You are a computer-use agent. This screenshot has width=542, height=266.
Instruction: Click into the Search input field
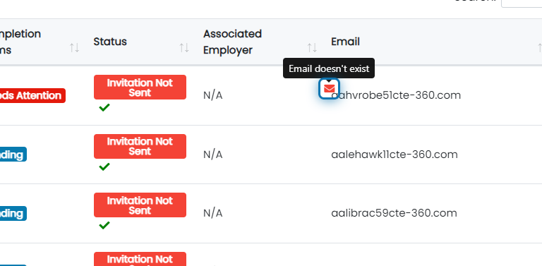coord(522,3)
